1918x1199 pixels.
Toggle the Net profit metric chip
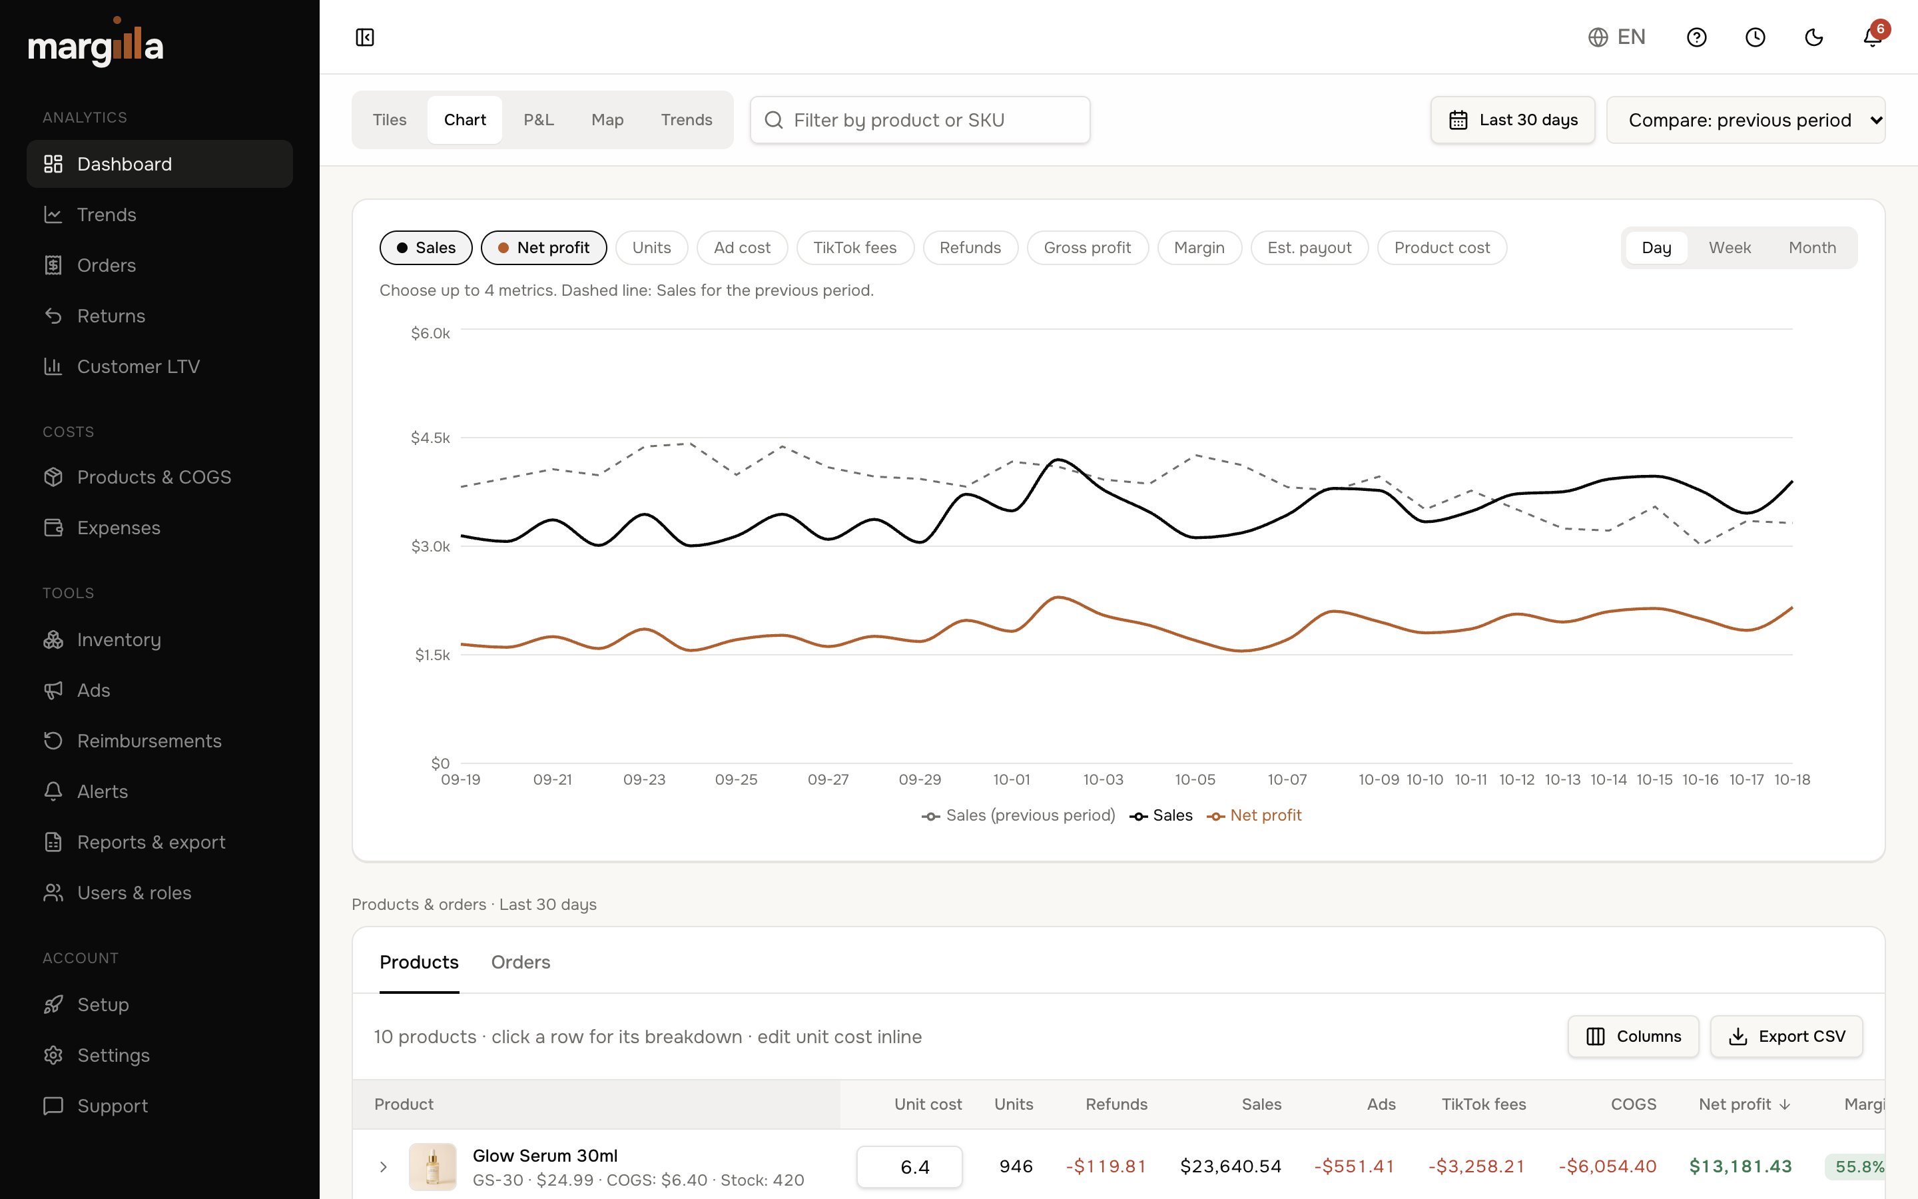click(x=543, y=247)
